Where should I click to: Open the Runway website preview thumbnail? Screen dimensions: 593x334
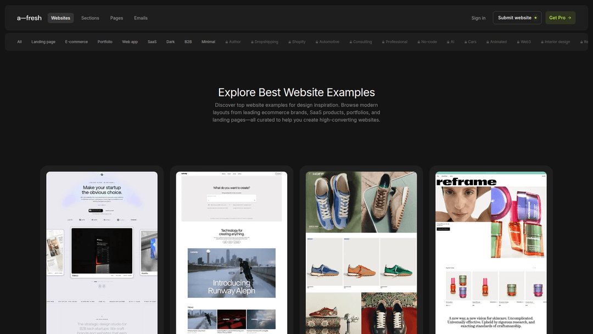[232, 253]
